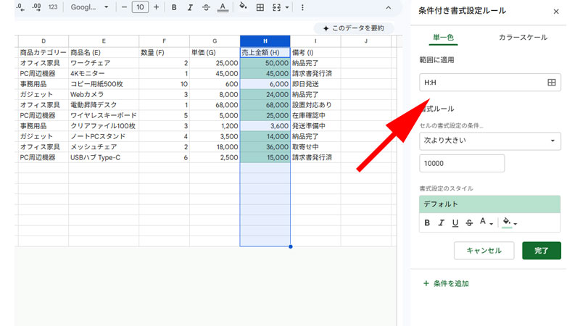The image size is (580, 326).
Task: Open the borders tool
Action: tap(260, 7)
